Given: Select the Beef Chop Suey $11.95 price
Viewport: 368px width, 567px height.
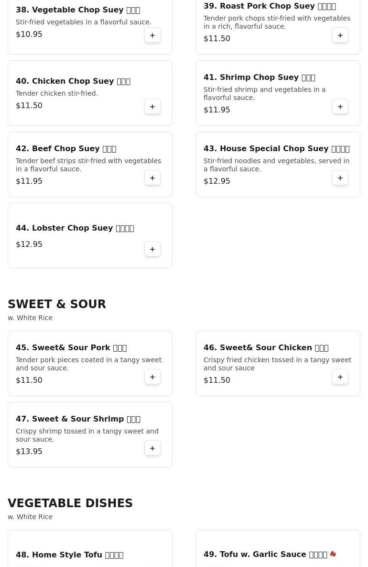Looking at the screenshot, I should click(29, 181).
